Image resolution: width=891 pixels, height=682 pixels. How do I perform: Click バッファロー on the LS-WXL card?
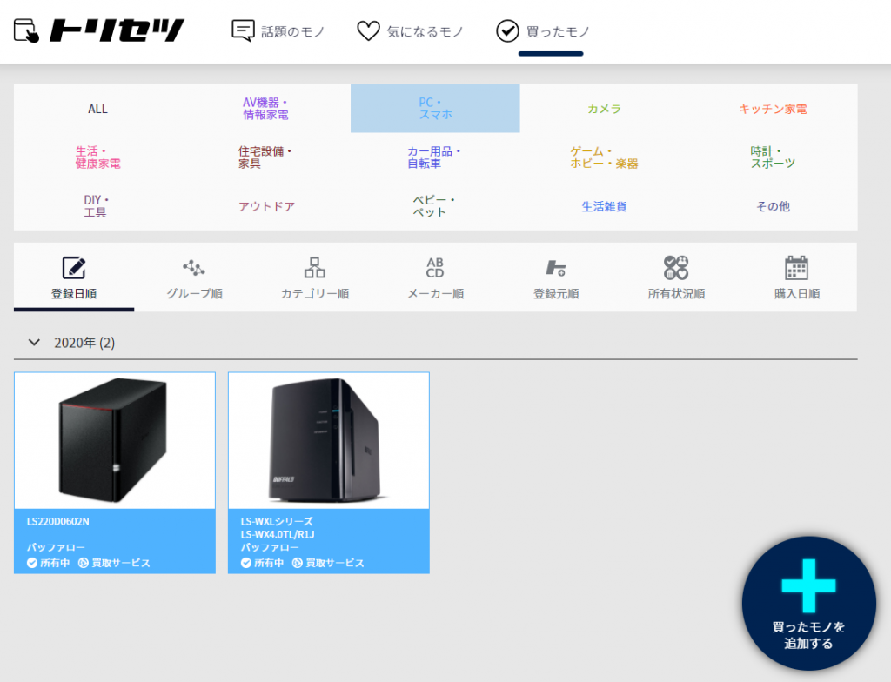(270, 547)
